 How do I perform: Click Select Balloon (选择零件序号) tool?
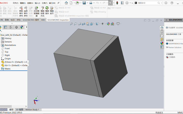click(26, 12)
